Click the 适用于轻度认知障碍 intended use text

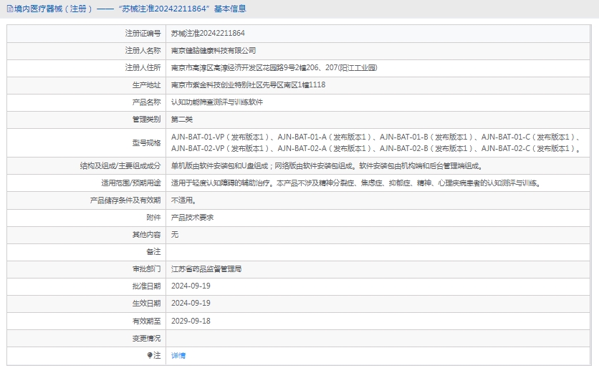[x=355, y=183]
